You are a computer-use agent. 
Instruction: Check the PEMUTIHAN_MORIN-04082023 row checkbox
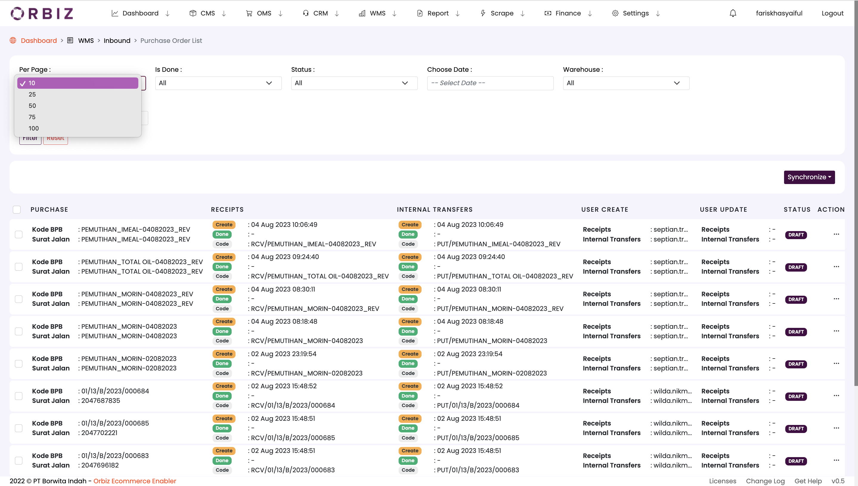(x=19, y=331)
